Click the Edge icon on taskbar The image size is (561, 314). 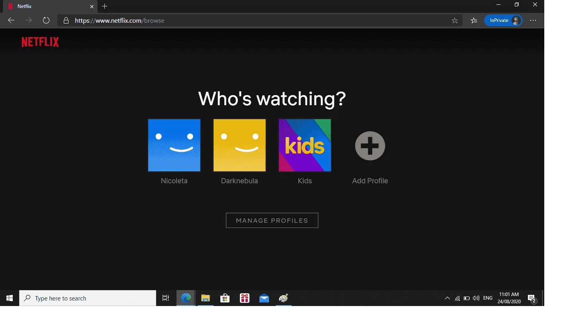[x=186, y=298]
